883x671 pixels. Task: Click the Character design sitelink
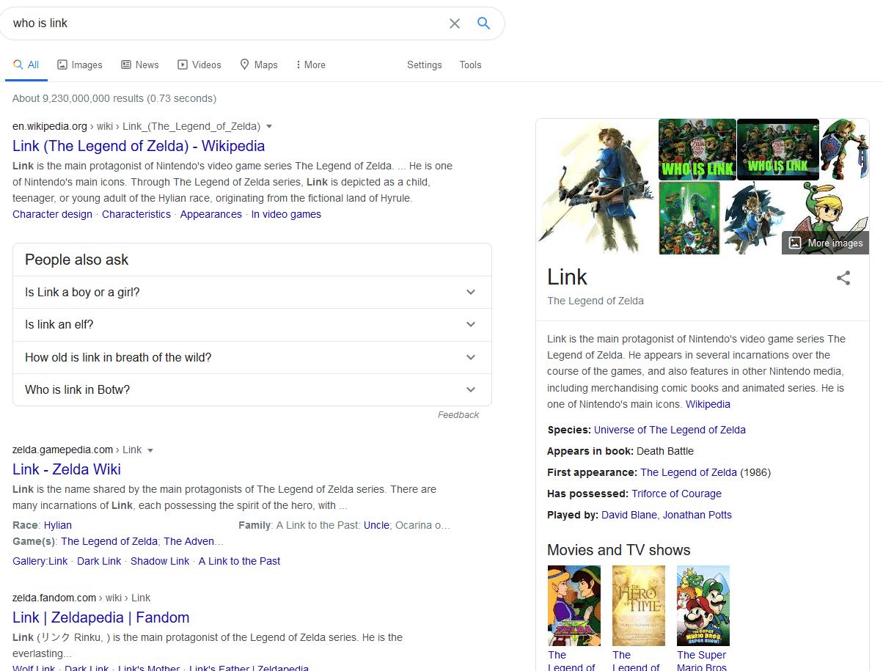point(52,214)
